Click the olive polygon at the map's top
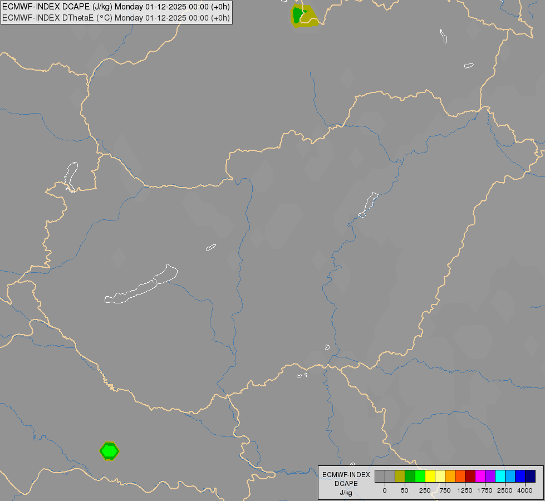 coord(305,16)
